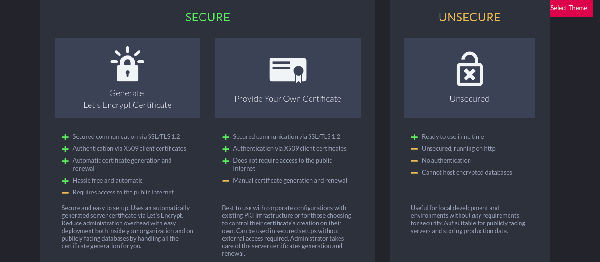This screenshot has height=262, width=600.
Task: Click plus icon beside "Hassle free and automatic"
Action: coord(65,181)
